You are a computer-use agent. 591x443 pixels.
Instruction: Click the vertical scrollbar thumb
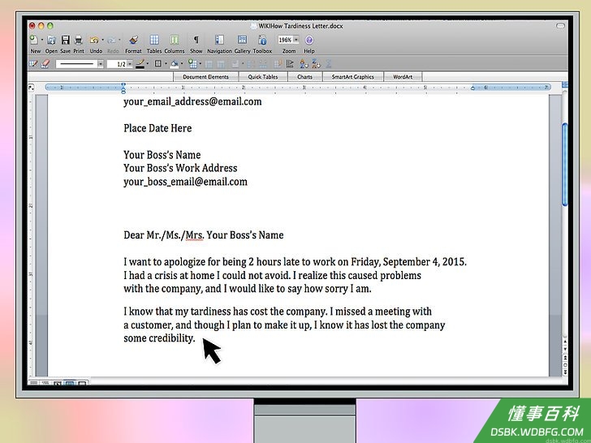(x=565, y=164)
